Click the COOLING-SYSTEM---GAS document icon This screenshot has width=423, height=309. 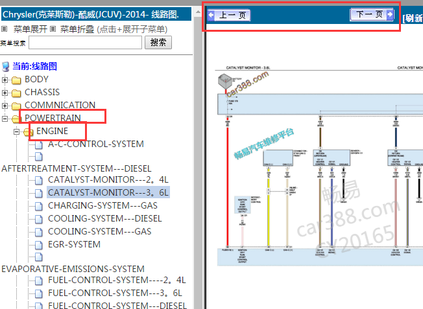coord(38,232)
